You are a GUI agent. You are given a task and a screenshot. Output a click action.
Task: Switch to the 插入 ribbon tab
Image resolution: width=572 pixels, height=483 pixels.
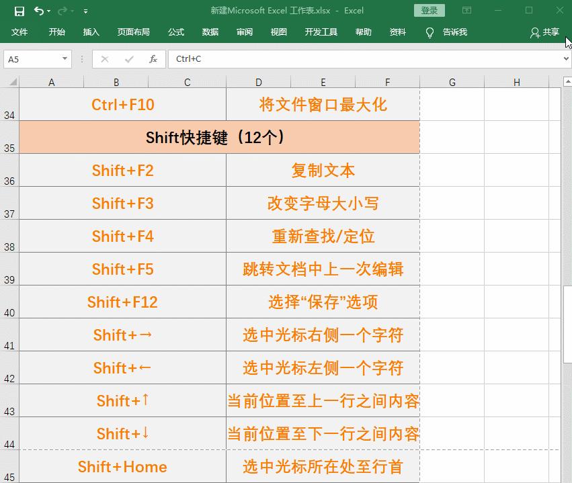[91, 32]
